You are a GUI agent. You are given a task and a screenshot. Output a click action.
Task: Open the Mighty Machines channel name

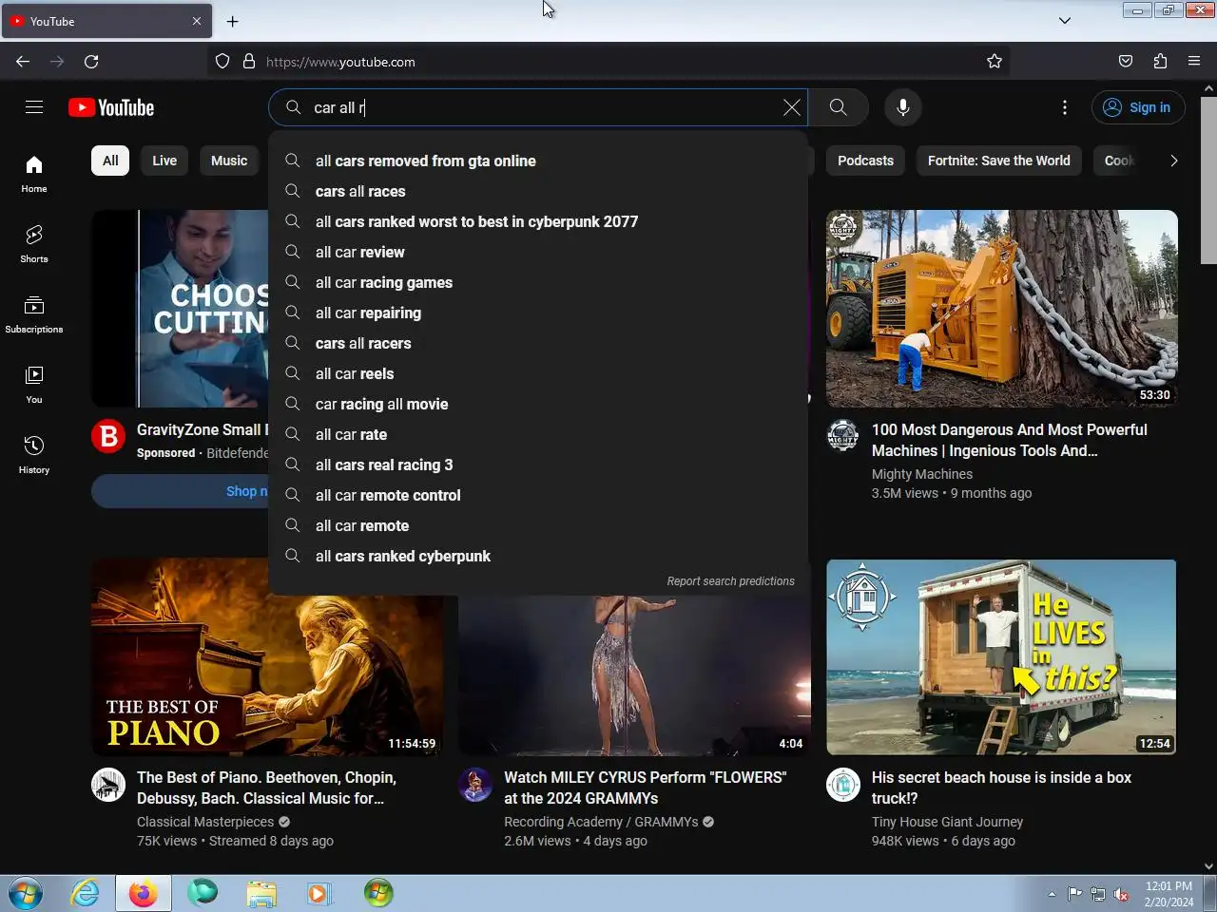pyautogui.click(x=921, y=474)
